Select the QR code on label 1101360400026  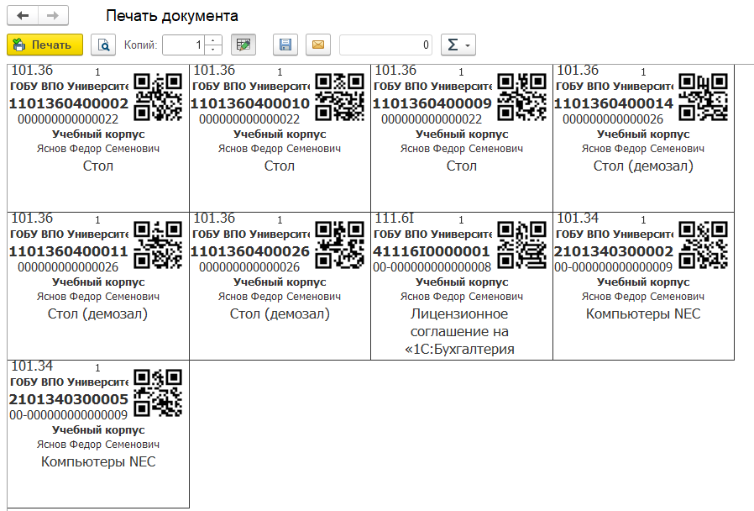click(x=340, y=245)
